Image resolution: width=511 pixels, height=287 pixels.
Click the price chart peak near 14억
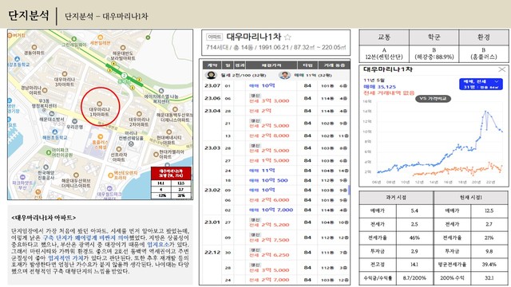485,112
